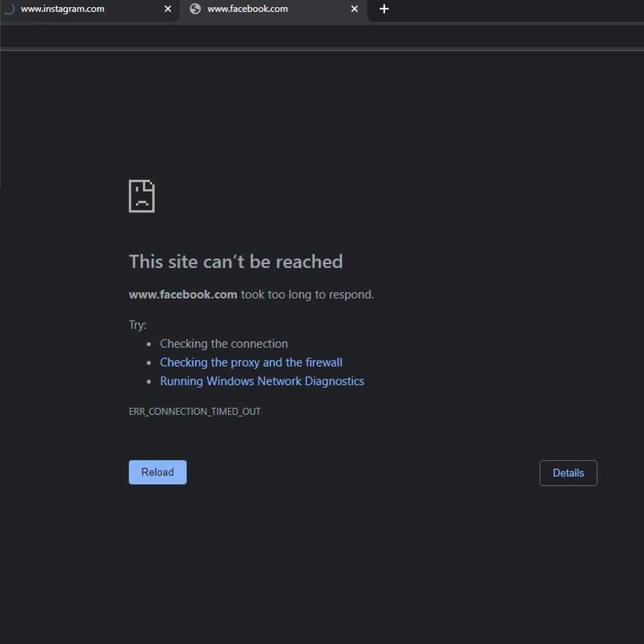Viewport: 644px width, 644px height.
Task: Click the blank toolbar below the tabs
Action: 322,36
